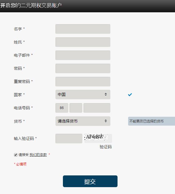
Task: Select the 电子邮件 email input box
Action: pos(83,55)
